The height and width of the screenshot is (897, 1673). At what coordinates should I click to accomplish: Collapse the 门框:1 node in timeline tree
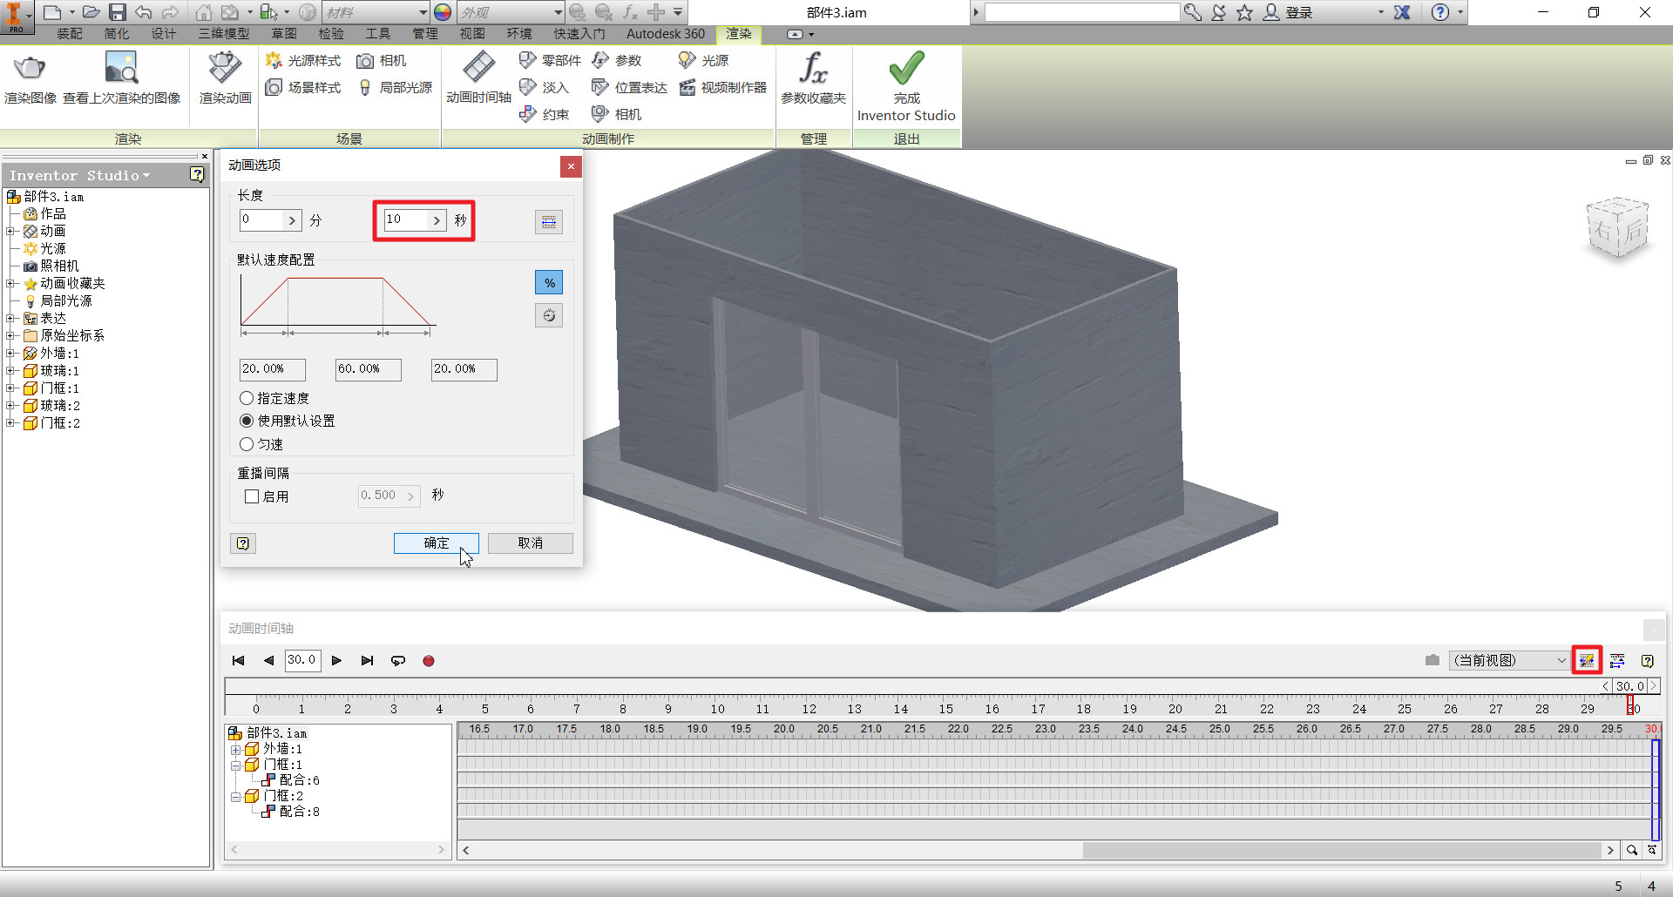click(x=235, y=765)
